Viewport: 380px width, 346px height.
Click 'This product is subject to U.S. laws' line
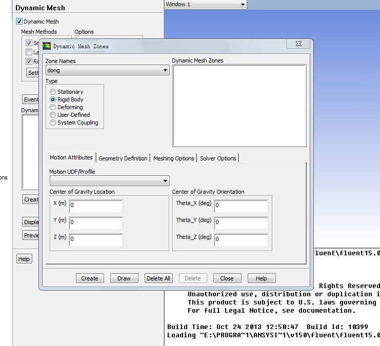(282, 302)
